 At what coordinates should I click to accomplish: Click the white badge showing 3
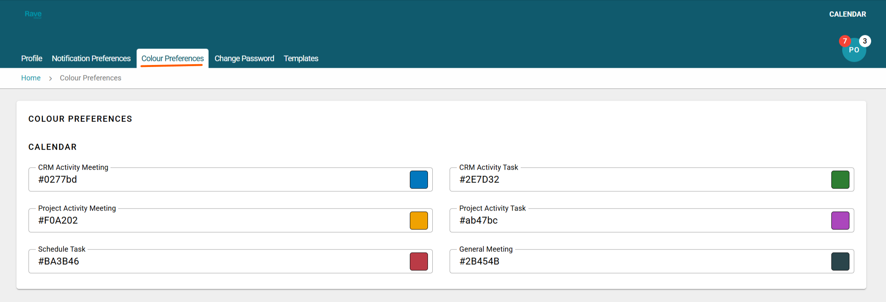tap(865, 41)
